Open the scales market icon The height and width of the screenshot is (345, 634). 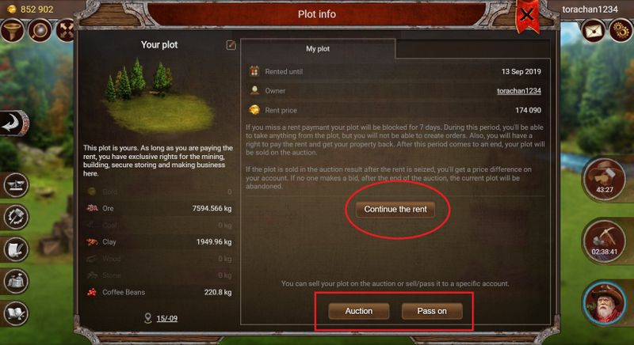pyautogui.click(x=16, y=185)
